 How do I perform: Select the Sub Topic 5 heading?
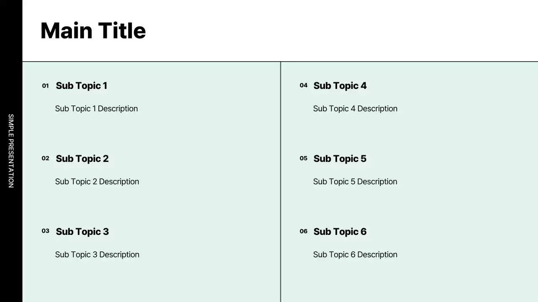pos(340,159)
